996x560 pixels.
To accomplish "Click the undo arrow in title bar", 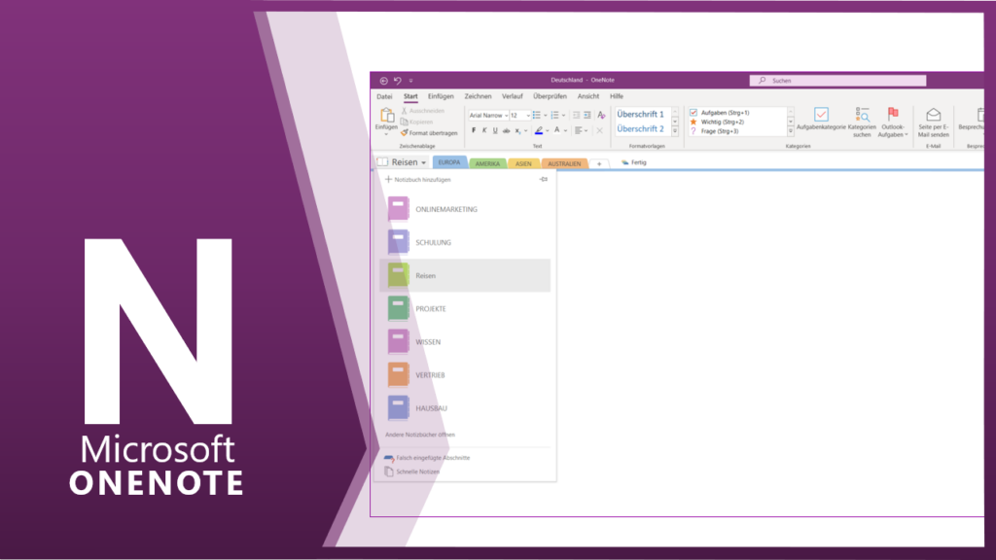I will point(397,81).
